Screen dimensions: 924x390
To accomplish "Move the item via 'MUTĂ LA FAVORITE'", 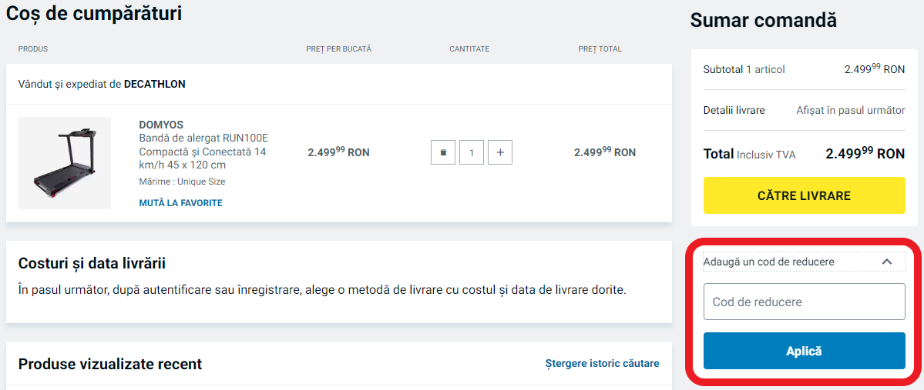I will pyautogui.click(x=180, y=203).
